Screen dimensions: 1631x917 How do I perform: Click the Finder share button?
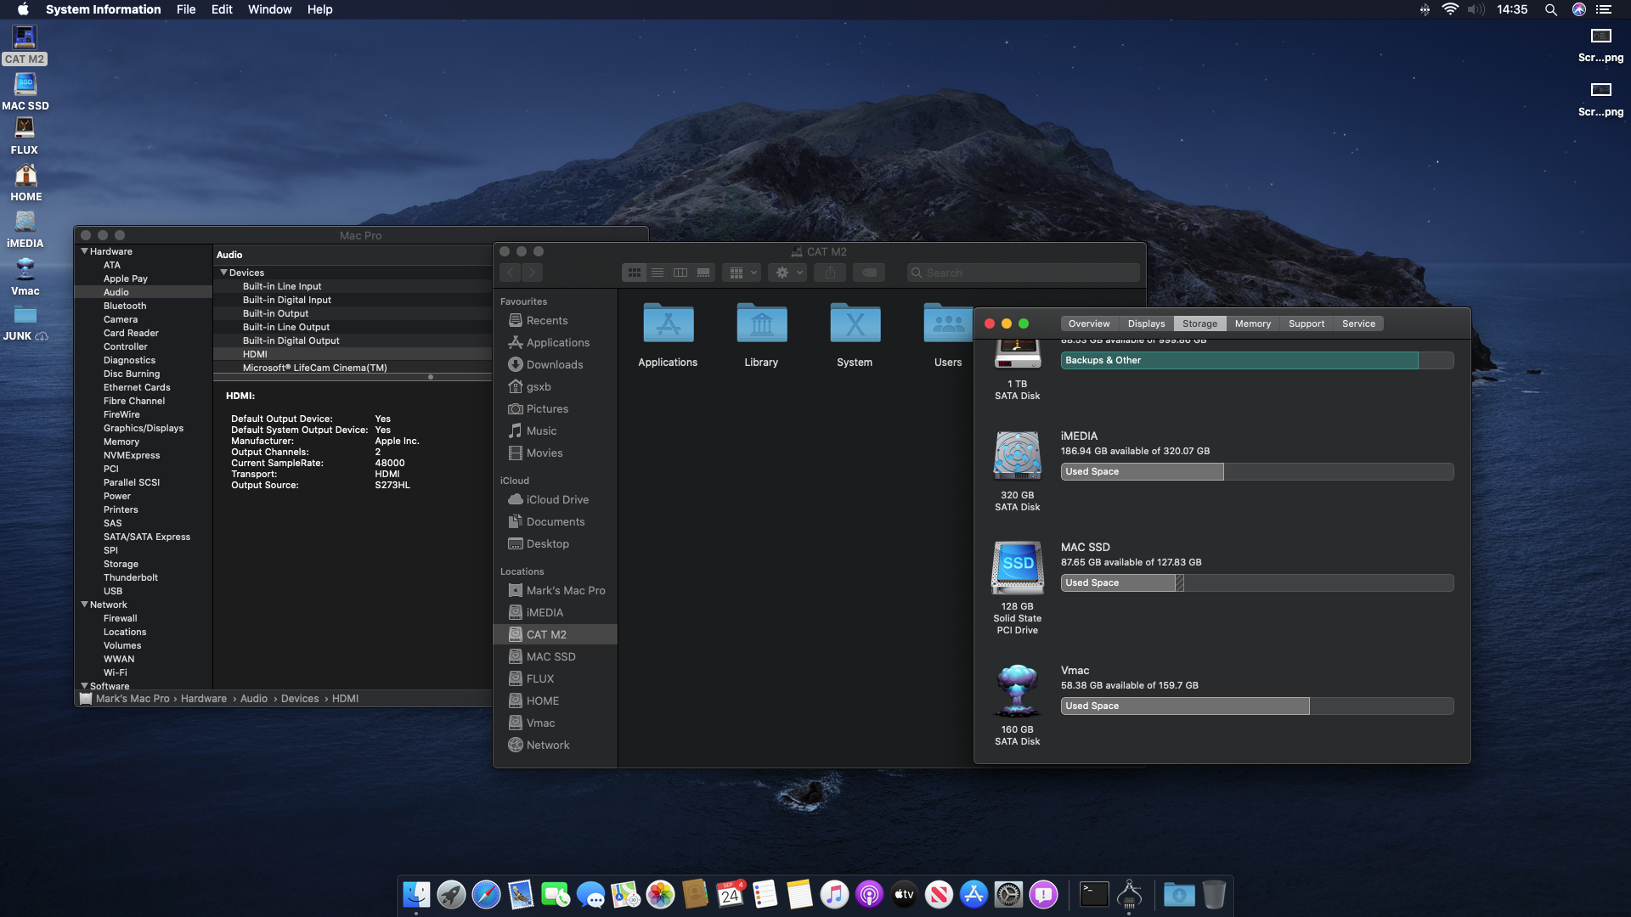[830, 273]
